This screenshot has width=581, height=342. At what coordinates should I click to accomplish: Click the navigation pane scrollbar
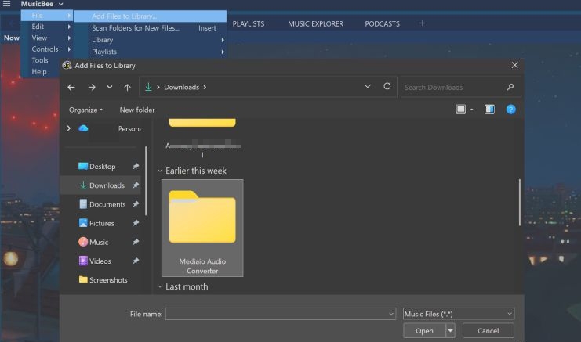pos(146,181)
